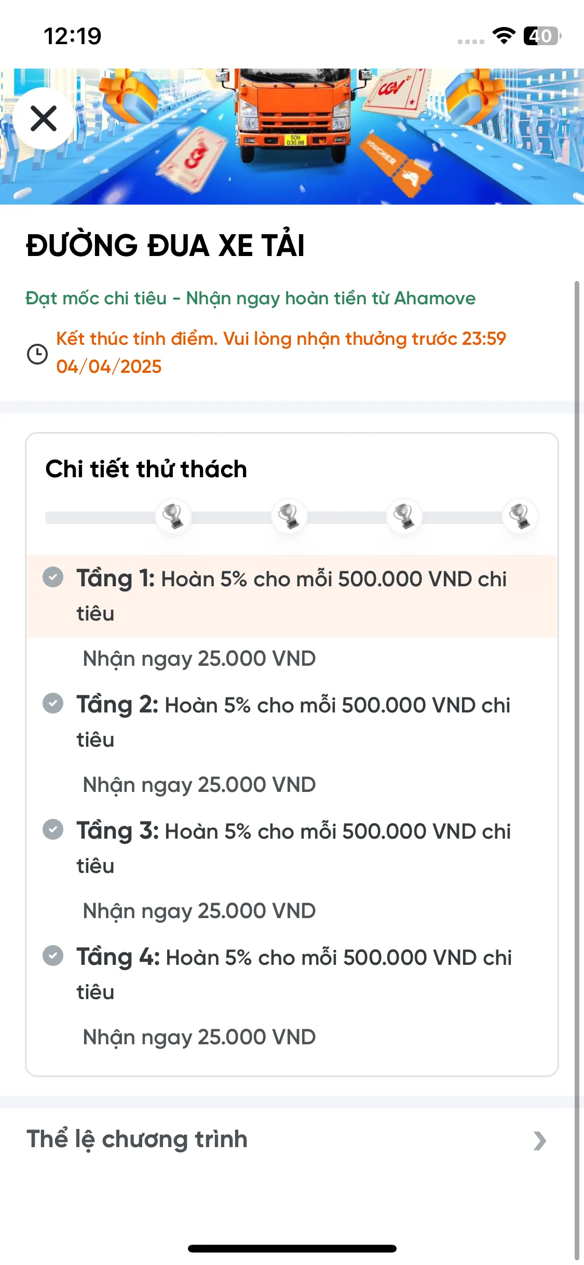Click the vertical scrollbar on right edge

[x=577, y=769]
